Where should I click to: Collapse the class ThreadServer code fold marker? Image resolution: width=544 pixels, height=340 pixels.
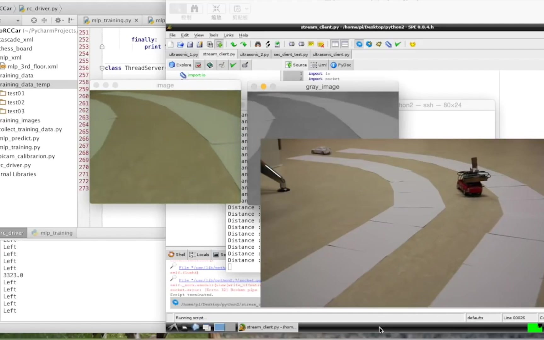[x=102, y=68]
